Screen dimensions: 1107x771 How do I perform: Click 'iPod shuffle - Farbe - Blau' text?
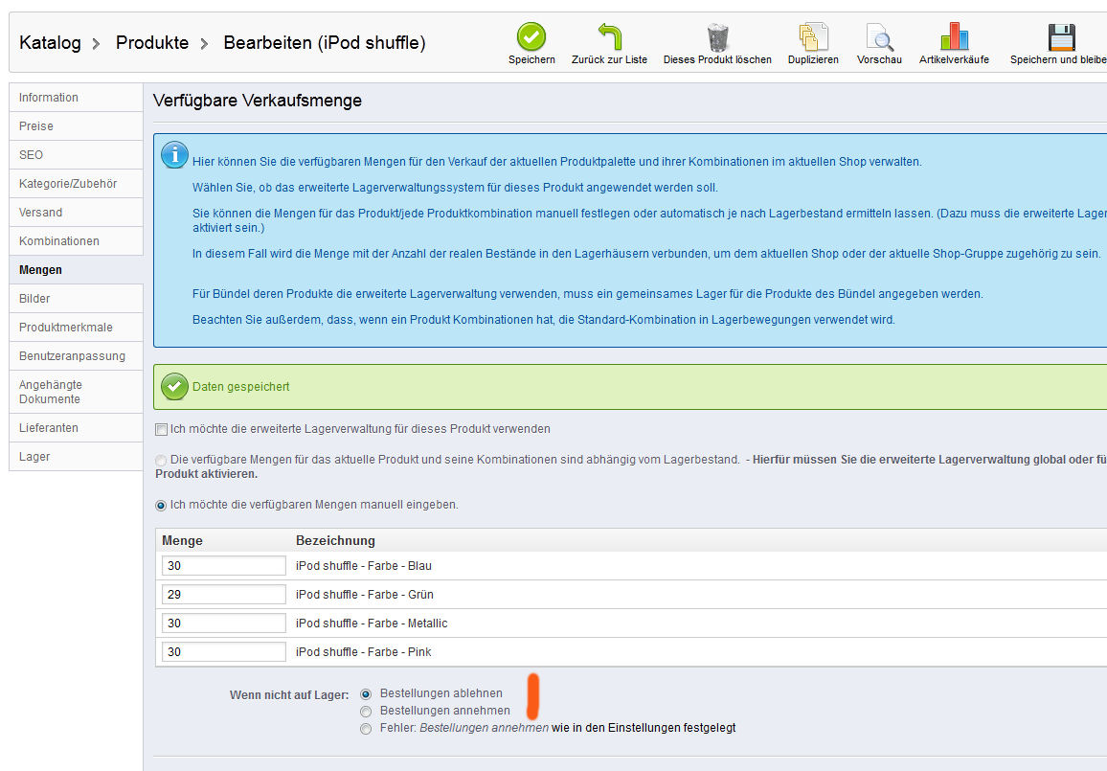click(x=364, y=566)
